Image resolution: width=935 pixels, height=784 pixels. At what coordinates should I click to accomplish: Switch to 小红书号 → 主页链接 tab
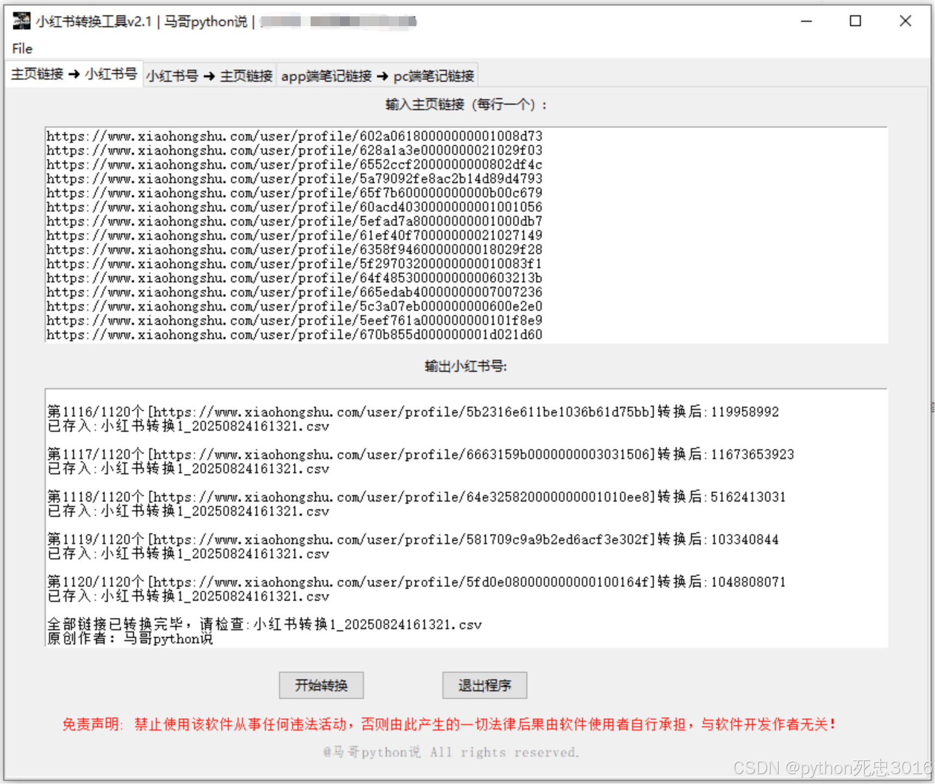(x=209, y=76)
